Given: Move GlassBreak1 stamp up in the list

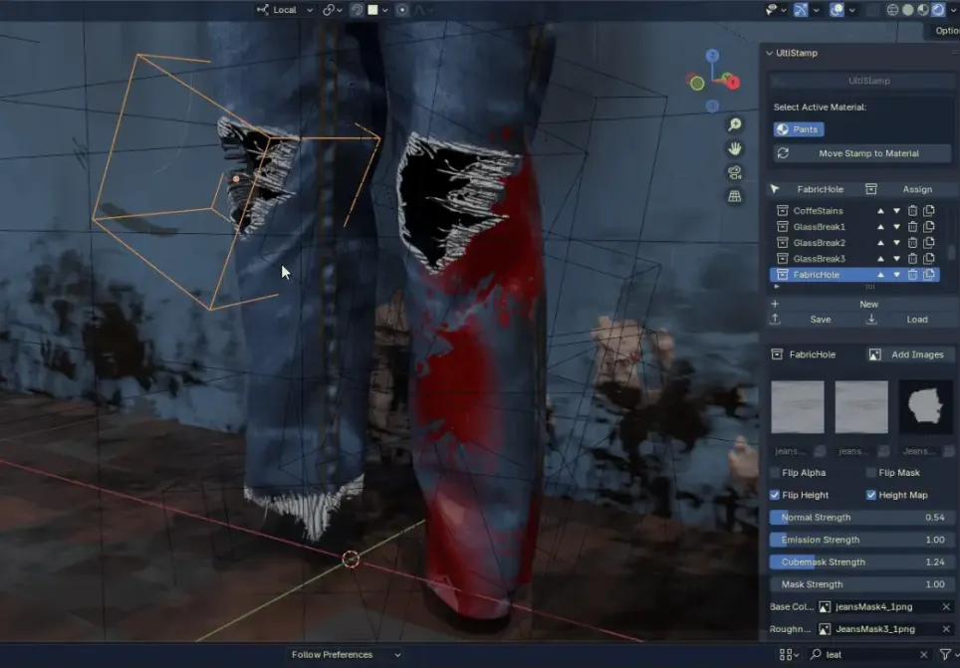Looking at the screenshot, I should coord(880,227).
